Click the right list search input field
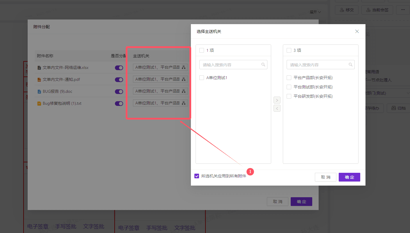Image resolution: width=410 pixels, height=233 pixels. [321, 65]
